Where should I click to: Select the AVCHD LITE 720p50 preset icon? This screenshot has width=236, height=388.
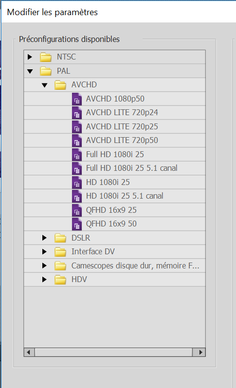(77, 141)
